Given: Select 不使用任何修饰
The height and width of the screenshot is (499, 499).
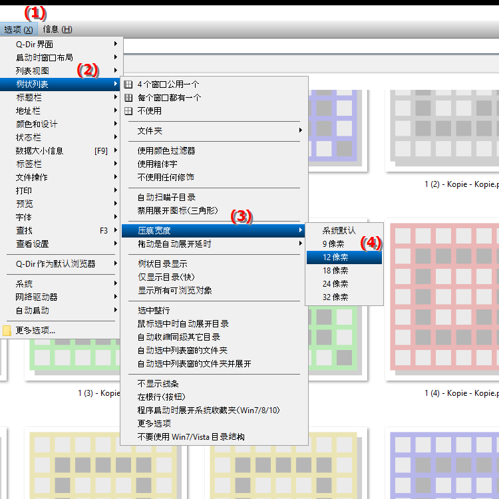Looking at the screenshot, I should coord(214,177).
